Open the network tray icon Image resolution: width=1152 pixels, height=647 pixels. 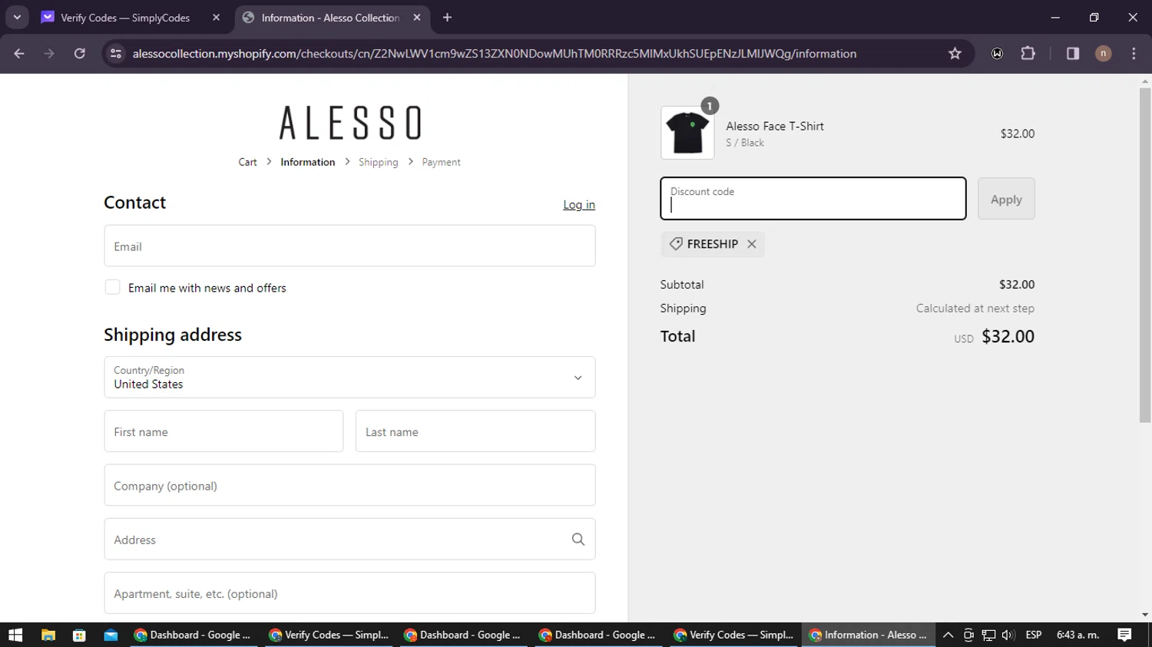tap(988, 635)
